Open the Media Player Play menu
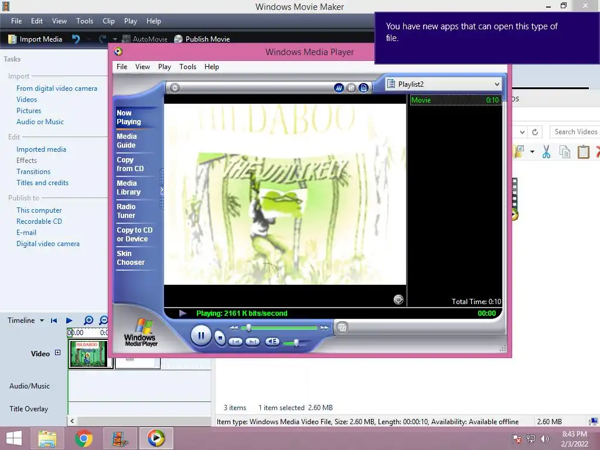This screenshot has height=450, width=600. click(x=165, y=67)
